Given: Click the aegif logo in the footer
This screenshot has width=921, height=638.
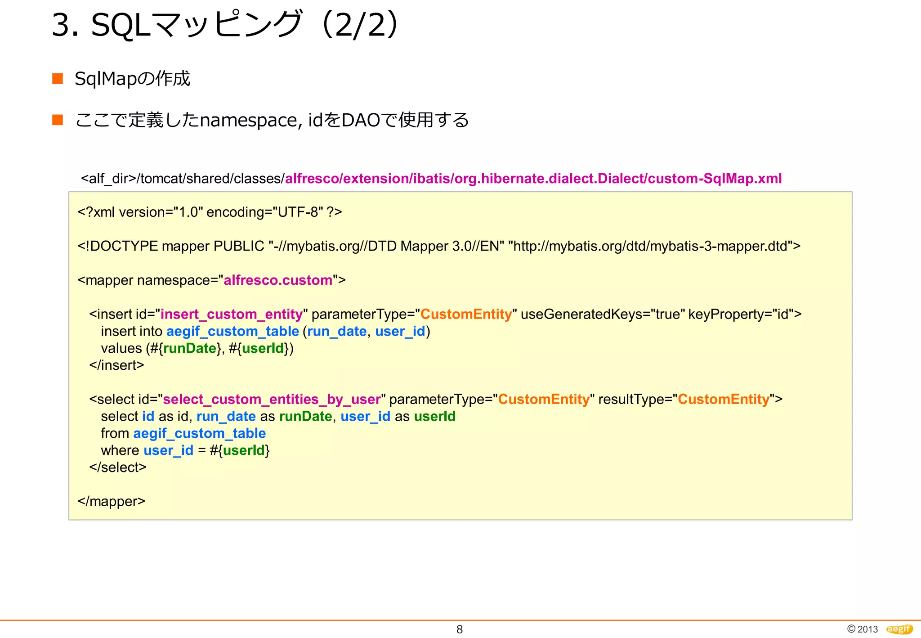Looking at the screenshot, I should point(899,629).
